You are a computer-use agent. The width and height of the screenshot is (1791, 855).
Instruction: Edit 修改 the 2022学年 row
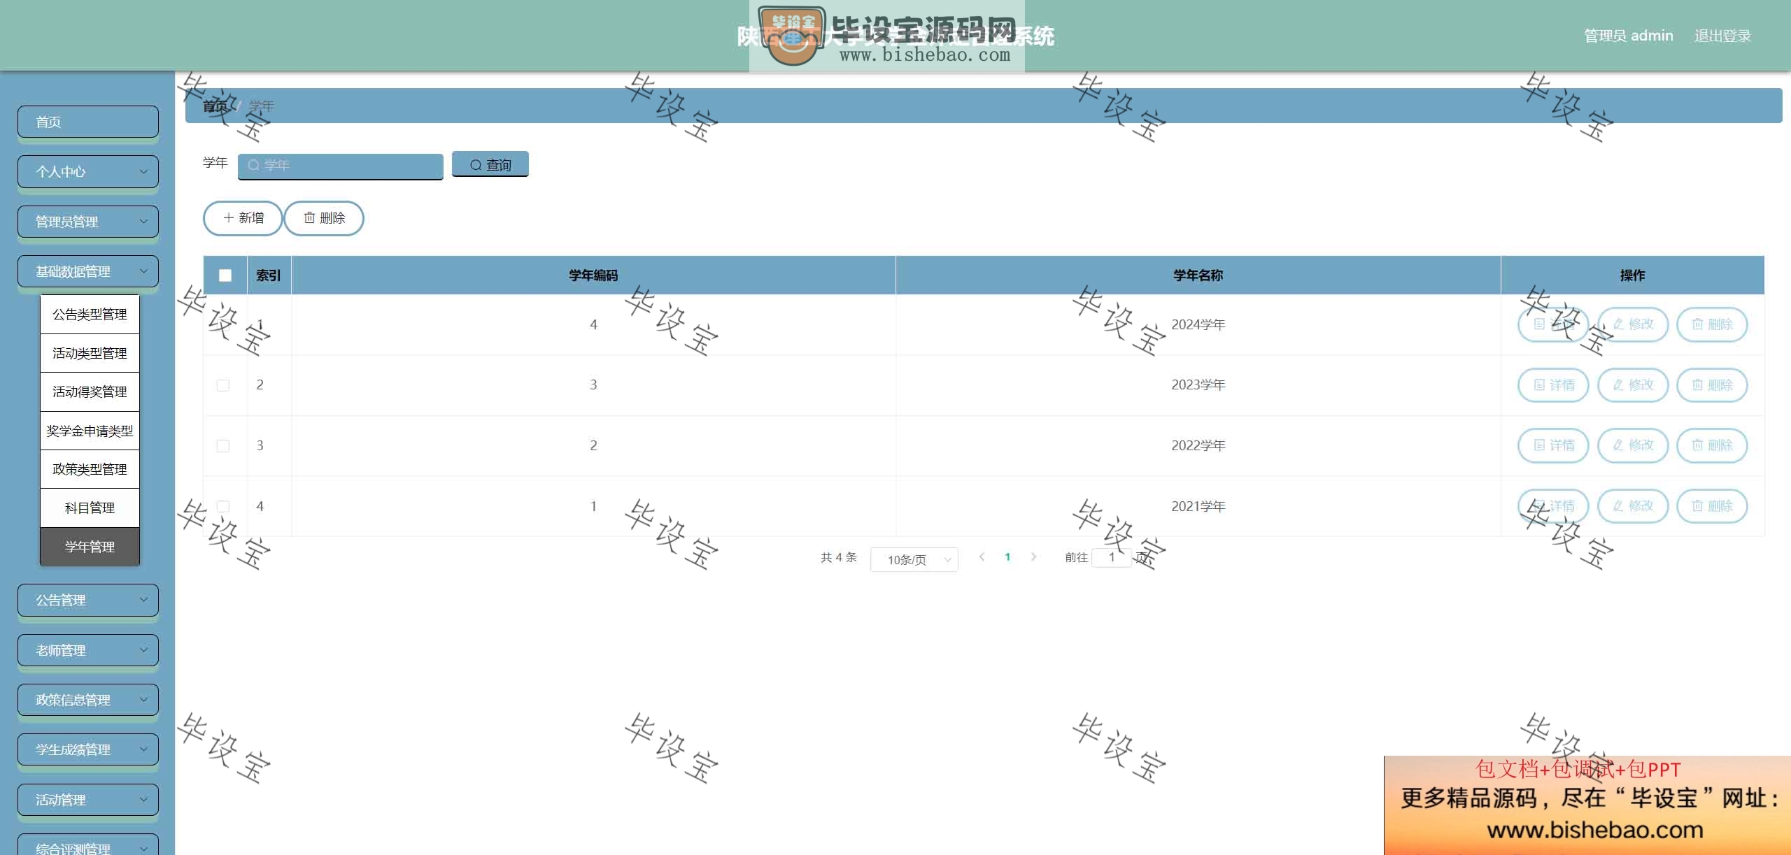1633,445
